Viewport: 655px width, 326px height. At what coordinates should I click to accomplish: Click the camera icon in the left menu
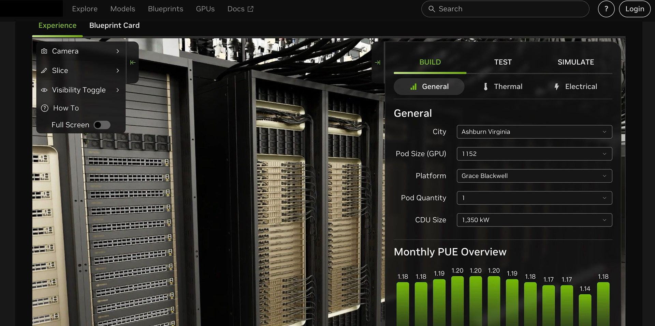click(x=44, y=51)
